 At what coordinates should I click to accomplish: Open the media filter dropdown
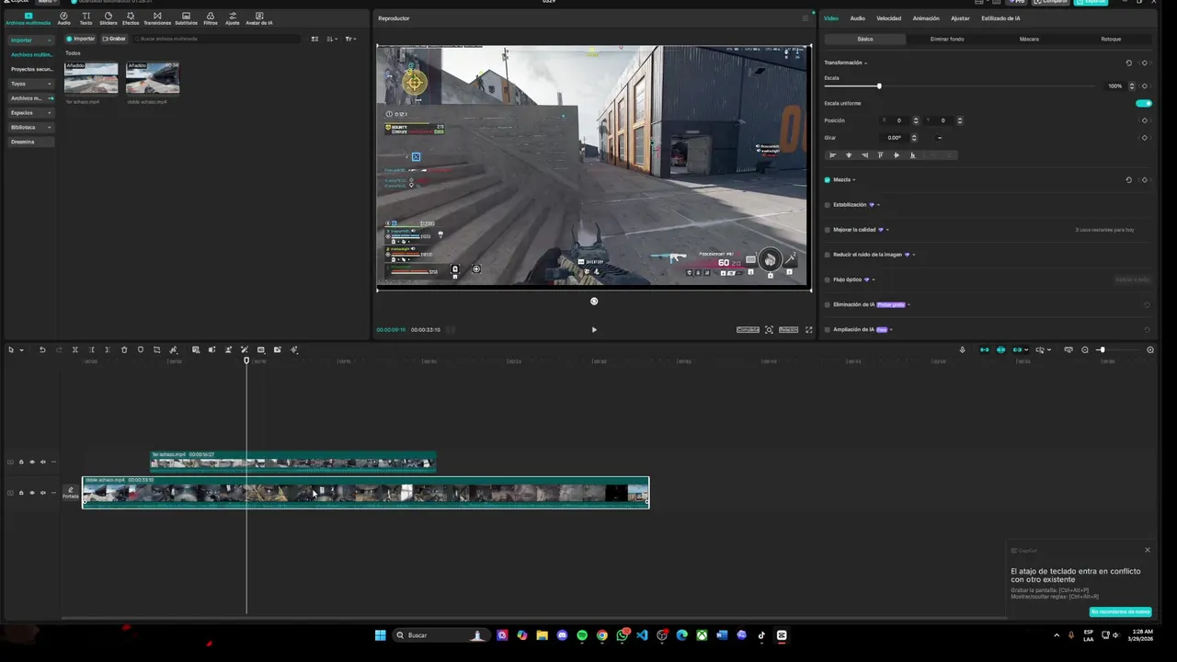[350, 39]
